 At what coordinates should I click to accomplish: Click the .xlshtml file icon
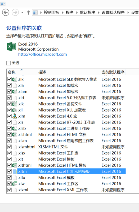pos(15,135)
